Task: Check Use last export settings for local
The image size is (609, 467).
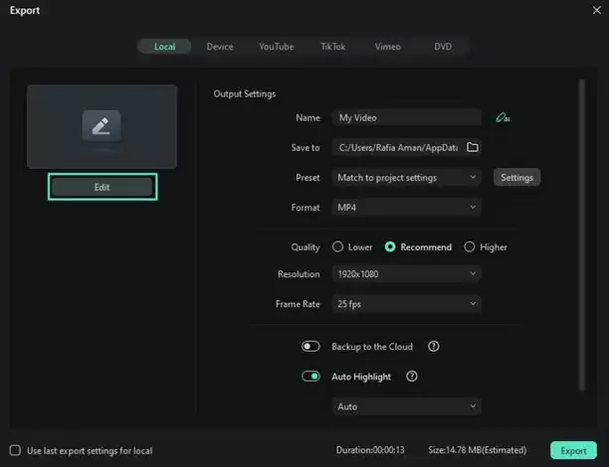Action: pos(15,450)
